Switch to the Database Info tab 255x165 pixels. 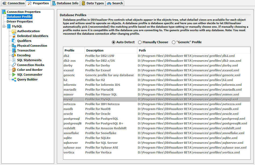click(x=65, y=3)
